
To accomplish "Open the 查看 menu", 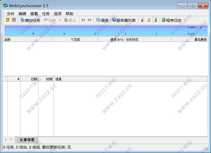I will click(34, 14).
